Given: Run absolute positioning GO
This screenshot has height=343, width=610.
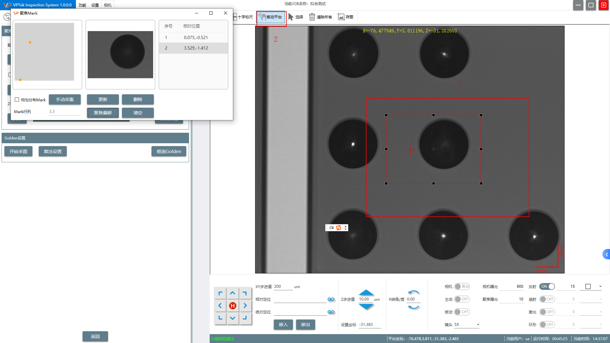Looking at the screenshot, I should click(x=331, y=312).
